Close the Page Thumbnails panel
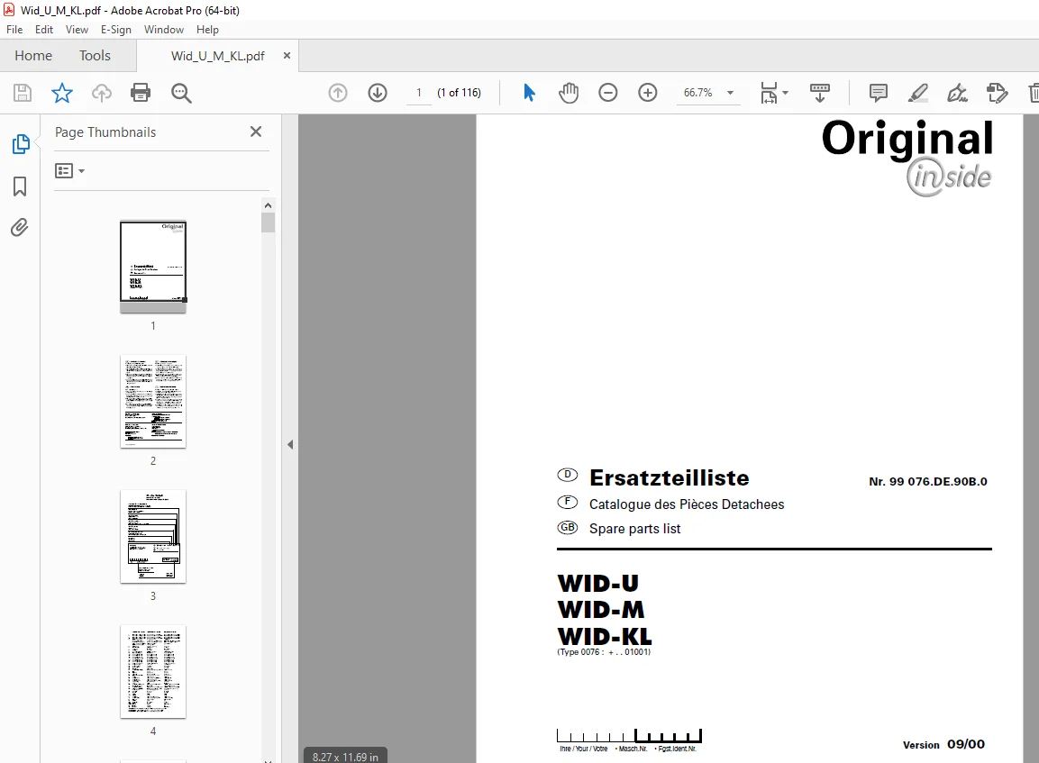This screenshot has height=763, width=1039. (x=256, y=132)
